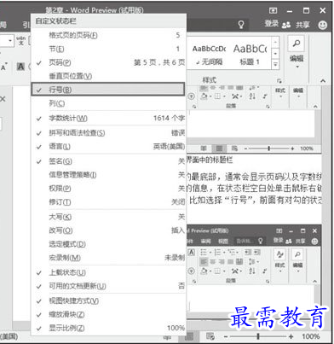This screenshot has width=334, height=344.
Task: Click the magnifier Find icon in ribbon
Action: tap(297, 44)
